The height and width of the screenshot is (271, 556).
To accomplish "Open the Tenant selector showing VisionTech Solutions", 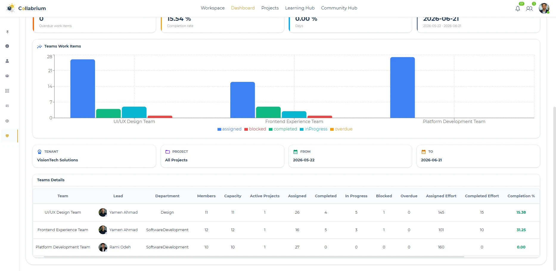I will click(94, 156).
